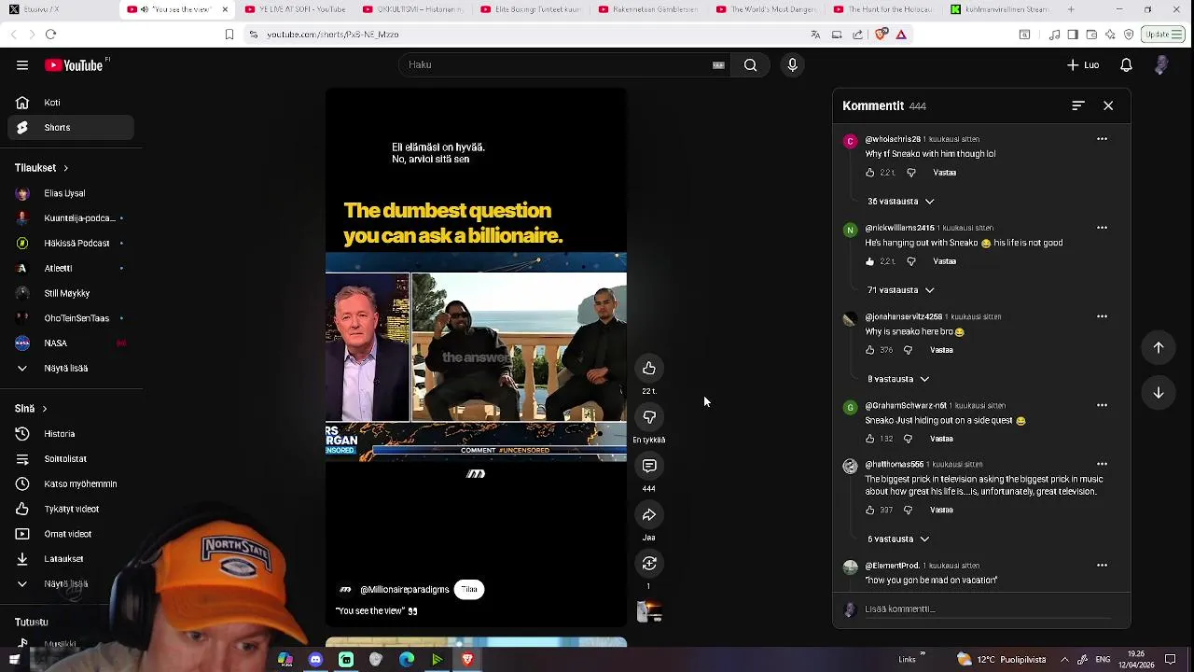This screenshot has height=672, width=1194.
Task: Click the Brave Shields lion icon
Action: [x=882, y=35]
